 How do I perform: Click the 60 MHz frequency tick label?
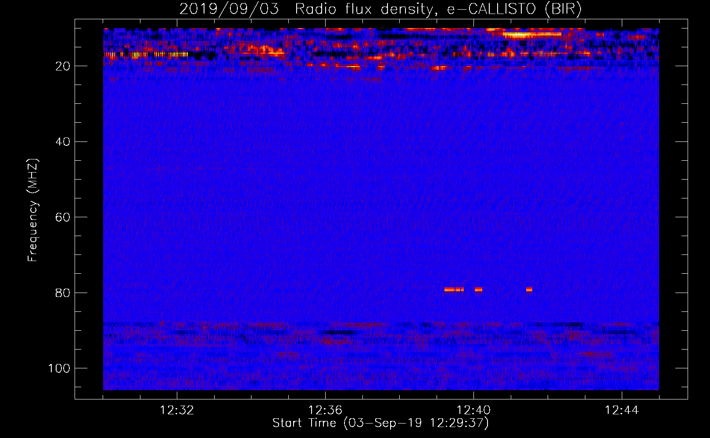[64, 217]
